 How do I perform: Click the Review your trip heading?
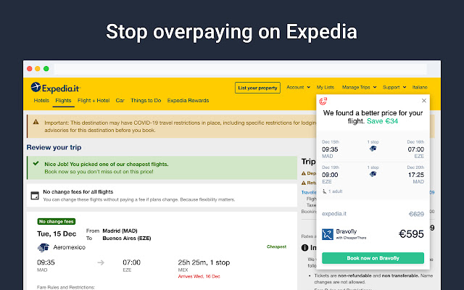point(54,147)
